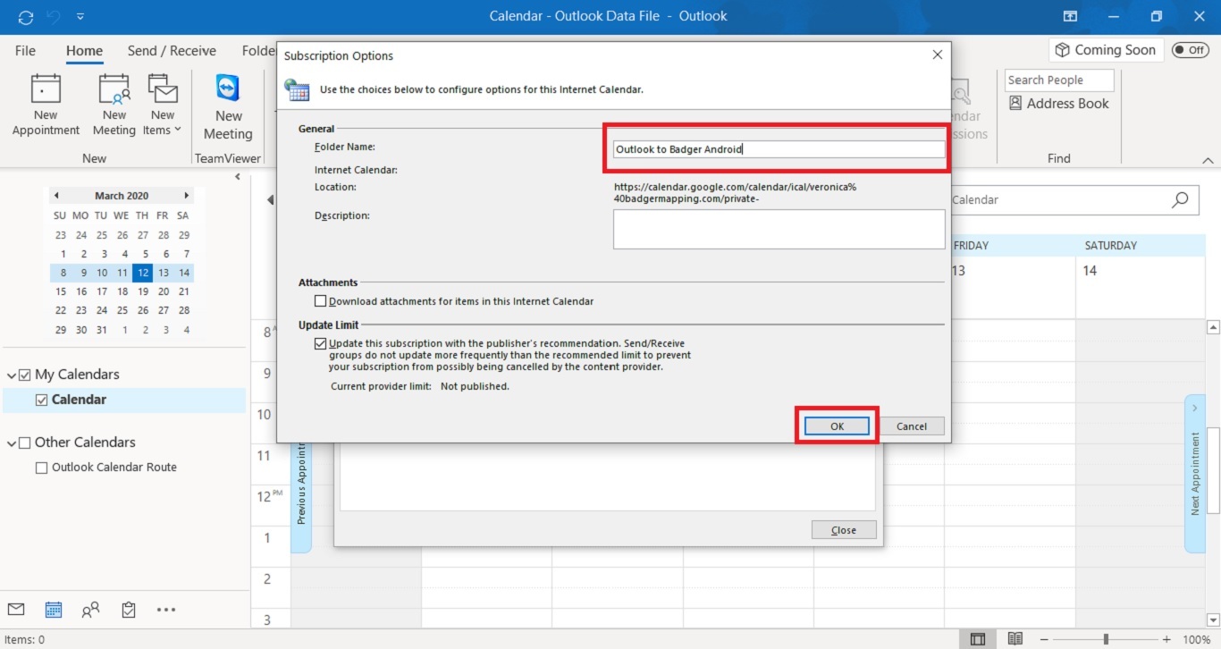This screenshot has height=649, width=1221.
Task: Select March 25 in mini calendar
Action: [x=122, y=310]
